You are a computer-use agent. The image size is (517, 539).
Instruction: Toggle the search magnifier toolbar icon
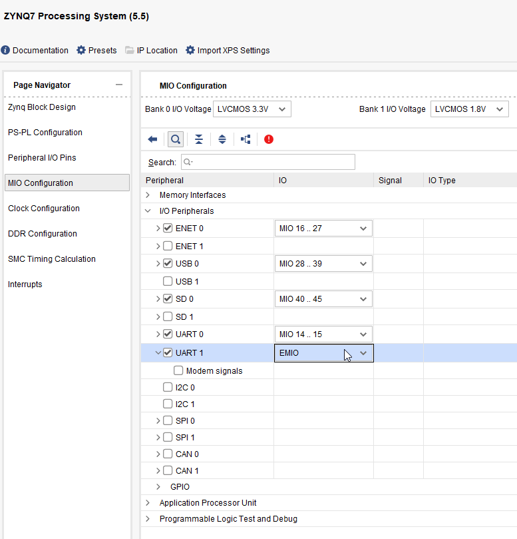(176, 139)
